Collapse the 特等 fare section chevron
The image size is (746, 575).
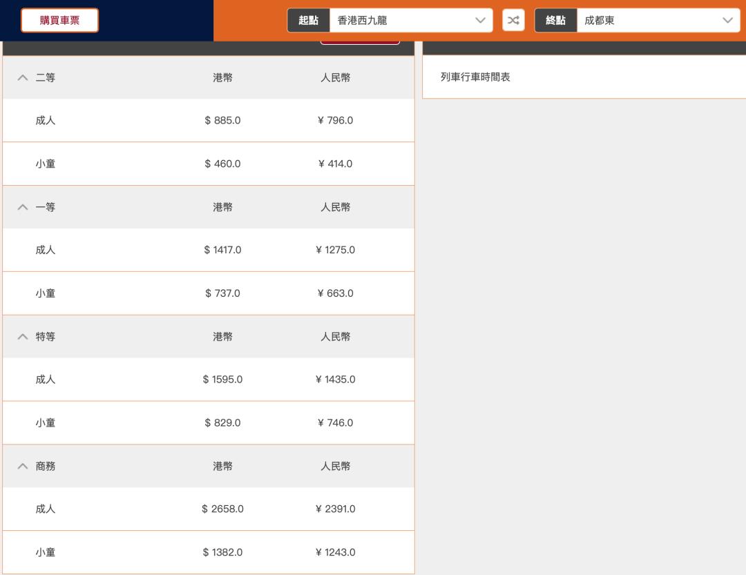pos(23,337)
